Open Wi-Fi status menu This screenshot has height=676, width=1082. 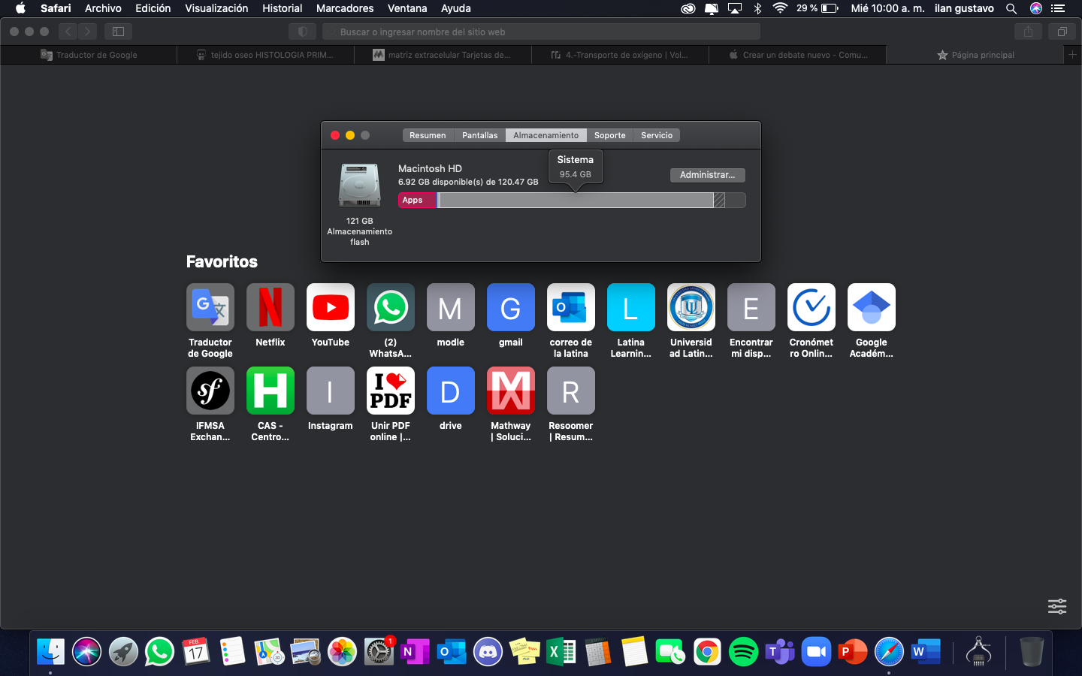pyautogui.click(x=780, y=8)
